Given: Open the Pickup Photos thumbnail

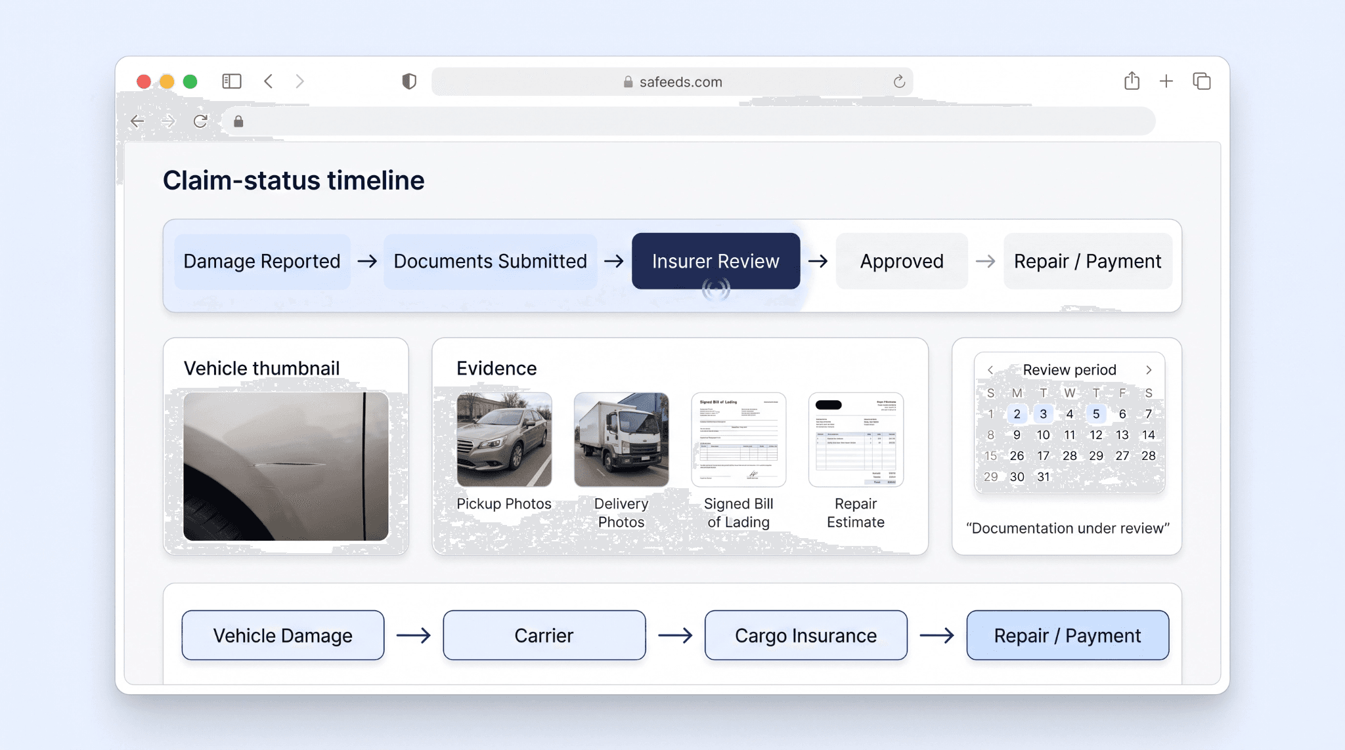Looking at the screenshot, I should [x=504, y=440].
